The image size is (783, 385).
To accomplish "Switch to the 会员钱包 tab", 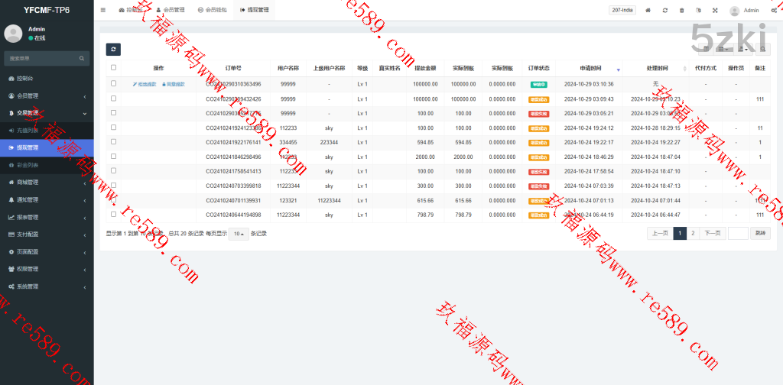I will click(212, 11).
